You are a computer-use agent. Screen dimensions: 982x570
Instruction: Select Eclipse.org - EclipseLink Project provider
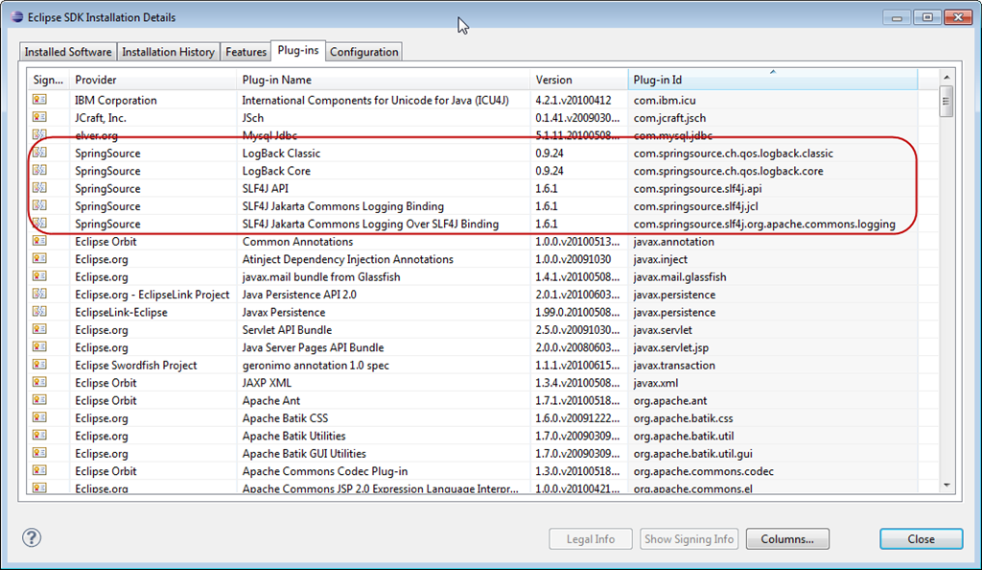coord(152,295)
